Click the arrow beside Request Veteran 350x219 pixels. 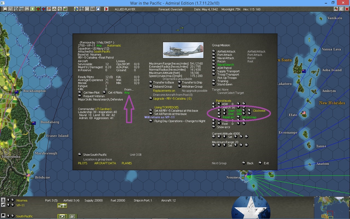point(80,96)
